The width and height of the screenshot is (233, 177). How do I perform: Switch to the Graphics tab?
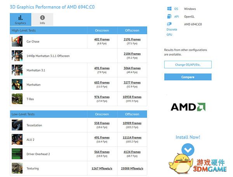(21, 19)
